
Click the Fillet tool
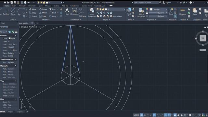coord(53,13)
